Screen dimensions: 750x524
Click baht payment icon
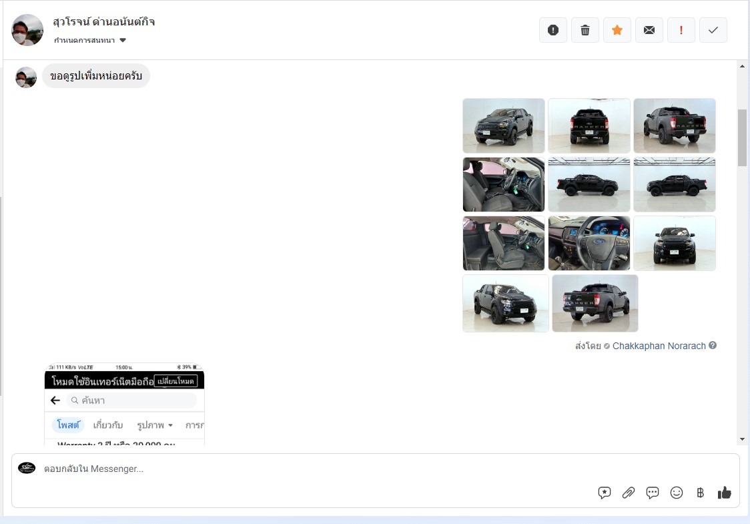coord(700,493)
